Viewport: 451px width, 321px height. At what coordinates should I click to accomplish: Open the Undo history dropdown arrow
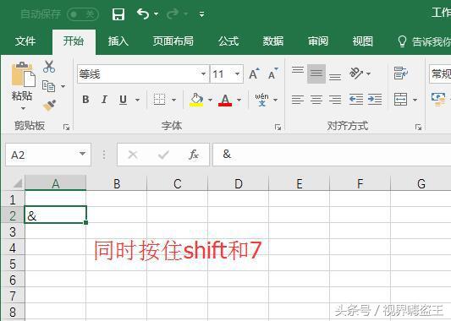pyautogui.click(x=157, y=14)
